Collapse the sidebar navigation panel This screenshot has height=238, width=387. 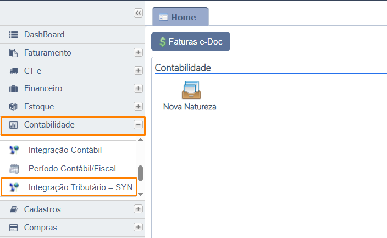point(138,13)
